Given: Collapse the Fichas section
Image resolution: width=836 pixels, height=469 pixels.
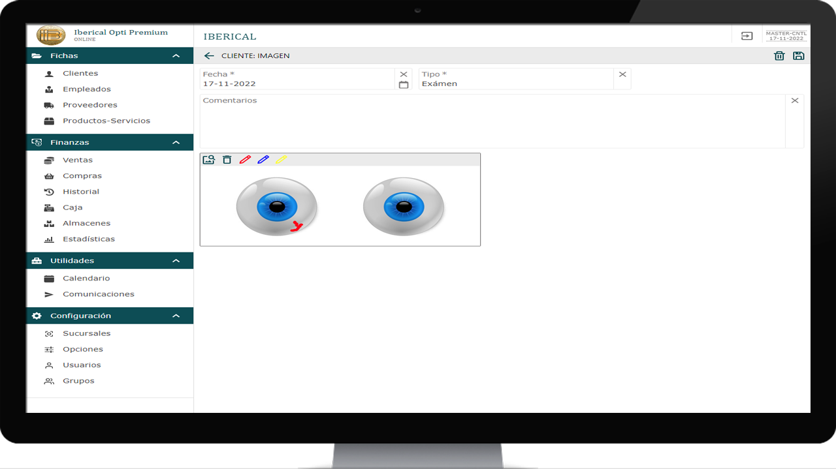Looking at the screenshot, I should coord(176,56).
